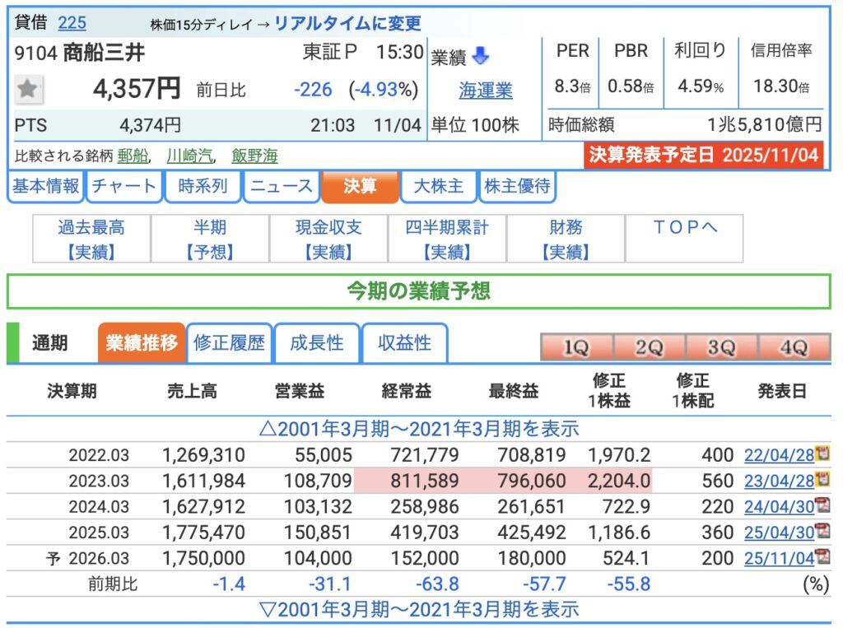Expand the upper △2001年3月期〜2021年3月期を表示 row
This screenshot has height=628, width=843.
(418, 429)
